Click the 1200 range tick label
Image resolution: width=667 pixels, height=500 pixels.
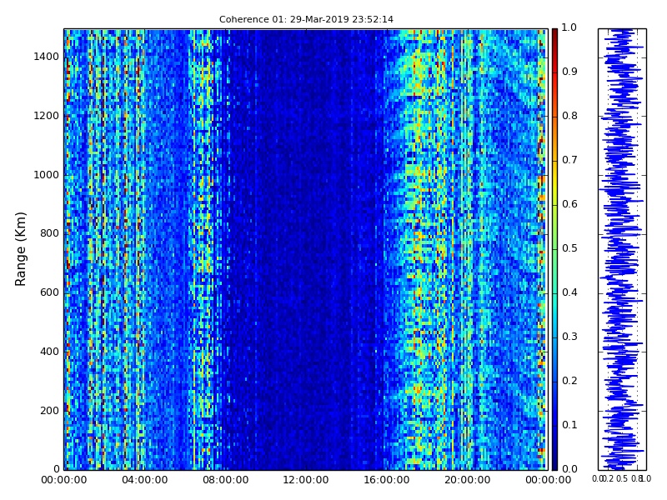[46, 116]
